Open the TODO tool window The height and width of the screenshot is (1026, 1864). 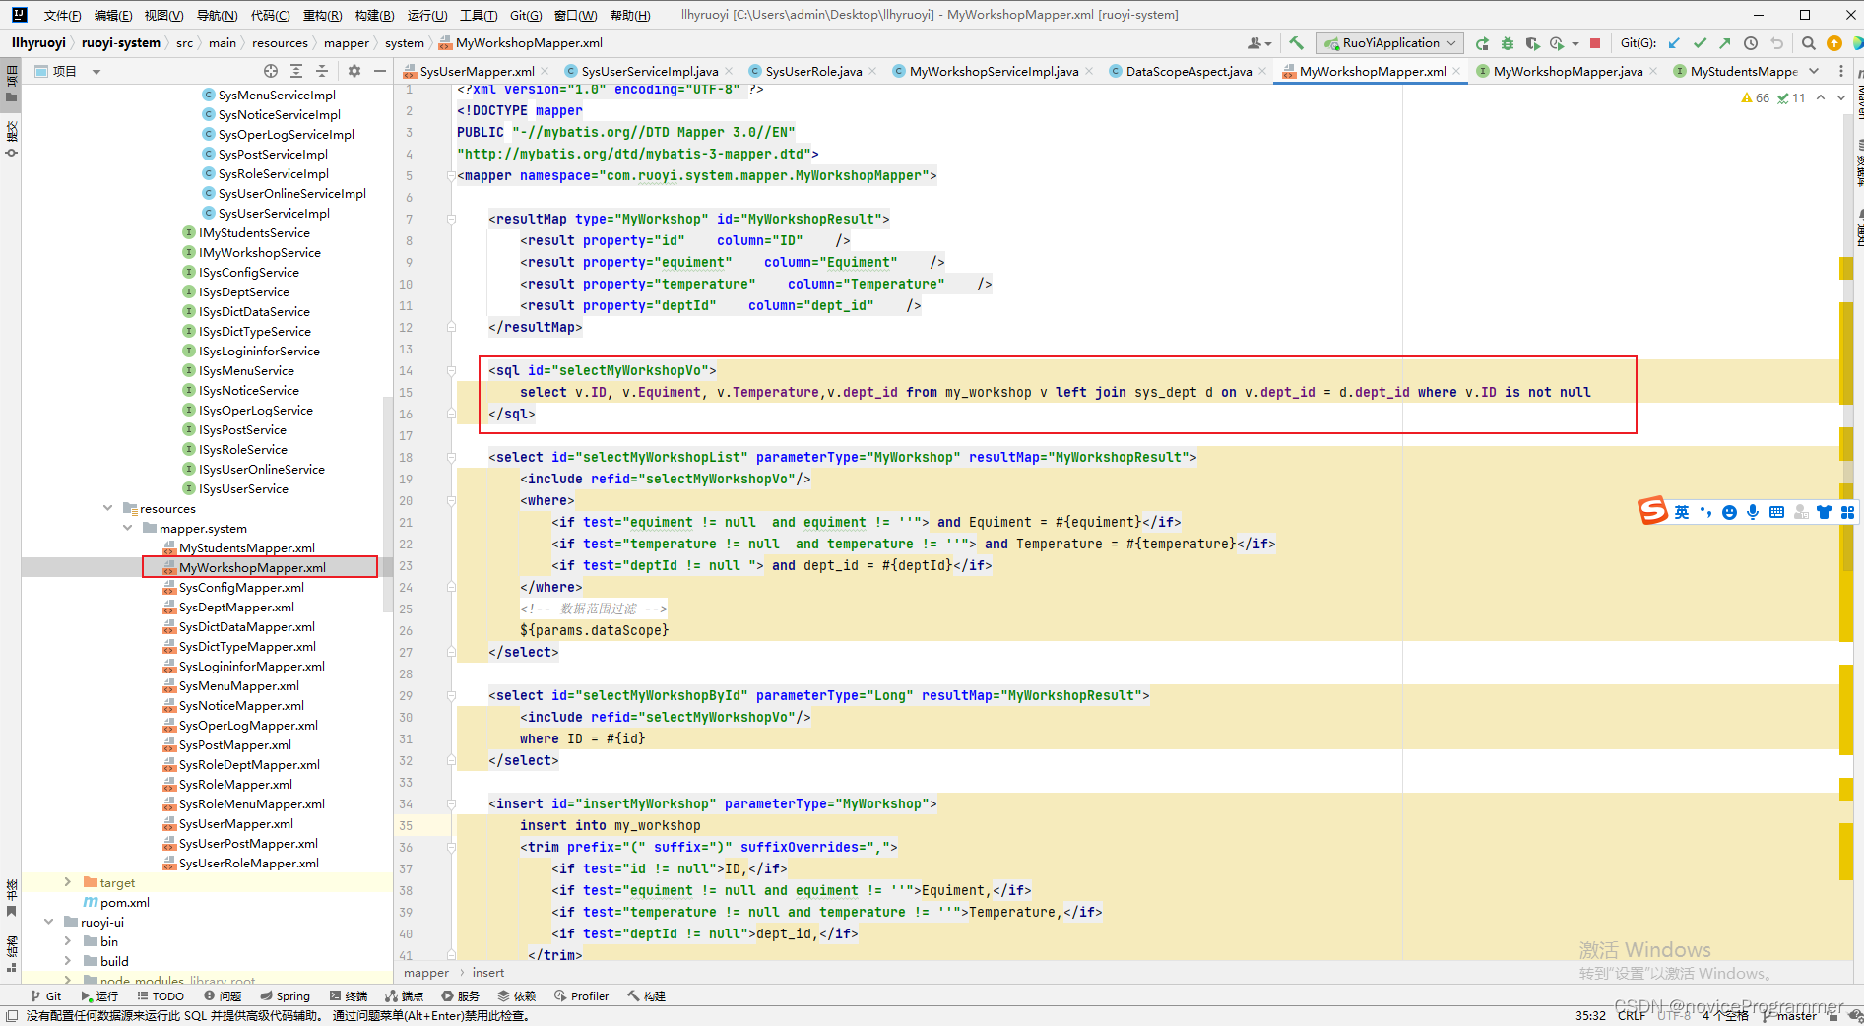[161, 995]
